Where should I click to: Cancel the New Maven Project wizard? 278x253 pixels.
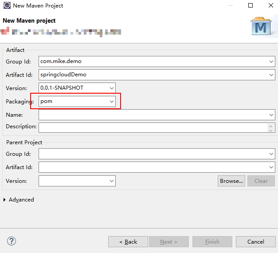pos(256,241)
